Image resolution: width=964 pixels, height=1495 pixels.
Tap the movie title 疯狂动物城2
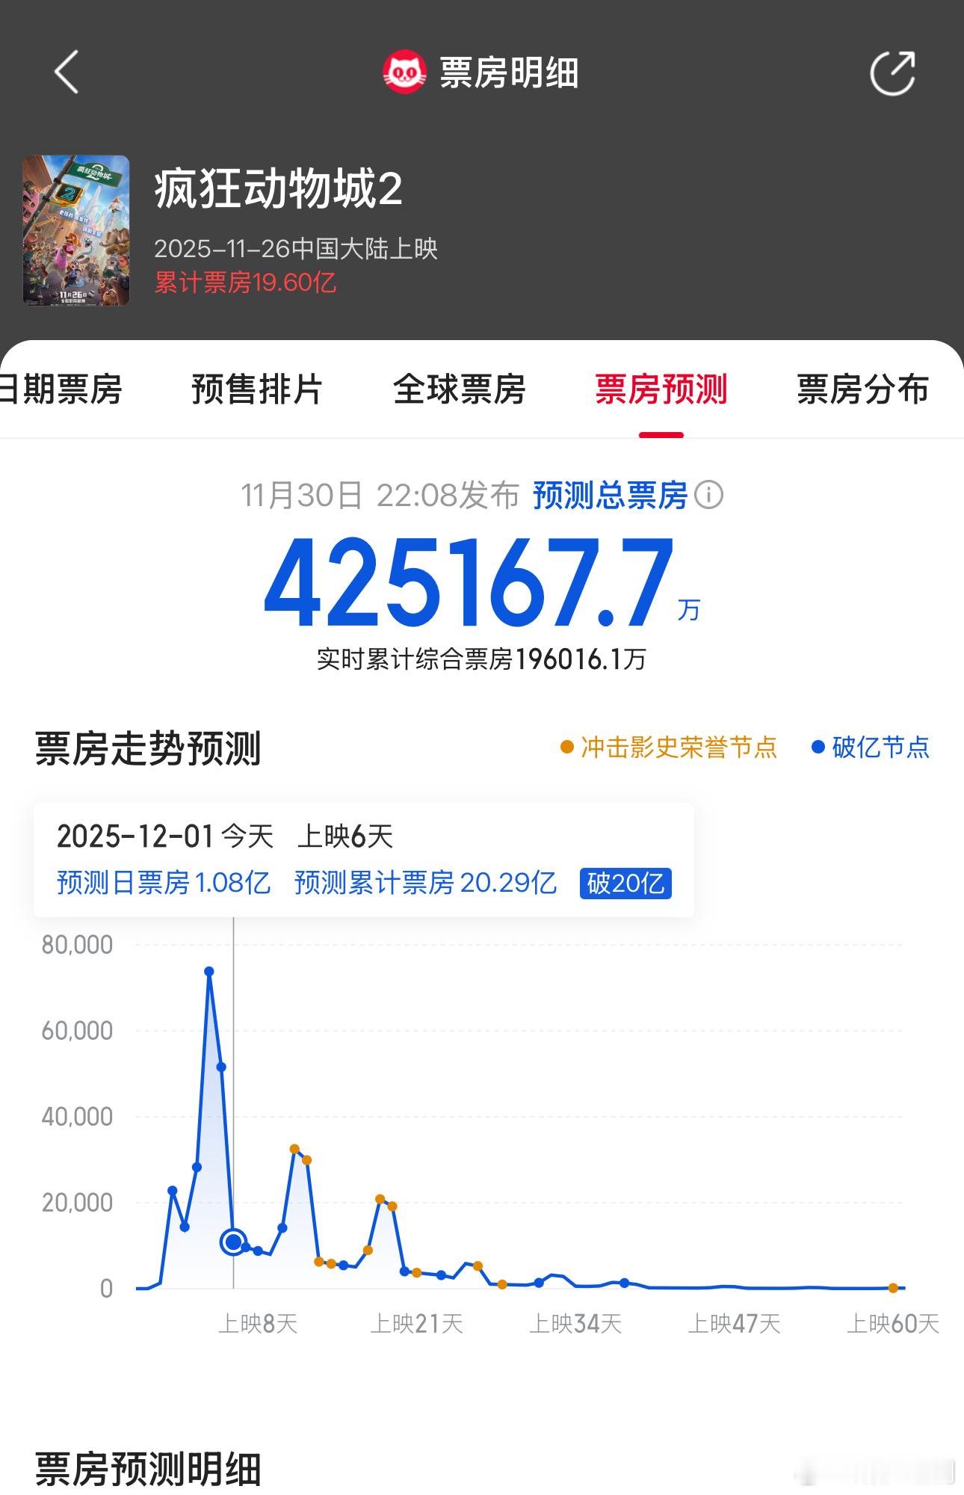coord(279,188)
